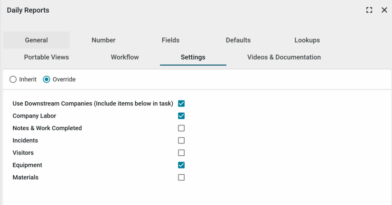Screen dimensions: 392x205
Task: Expand the Daily Reports dialog to fullscreen
Action: tap(369, 10)
